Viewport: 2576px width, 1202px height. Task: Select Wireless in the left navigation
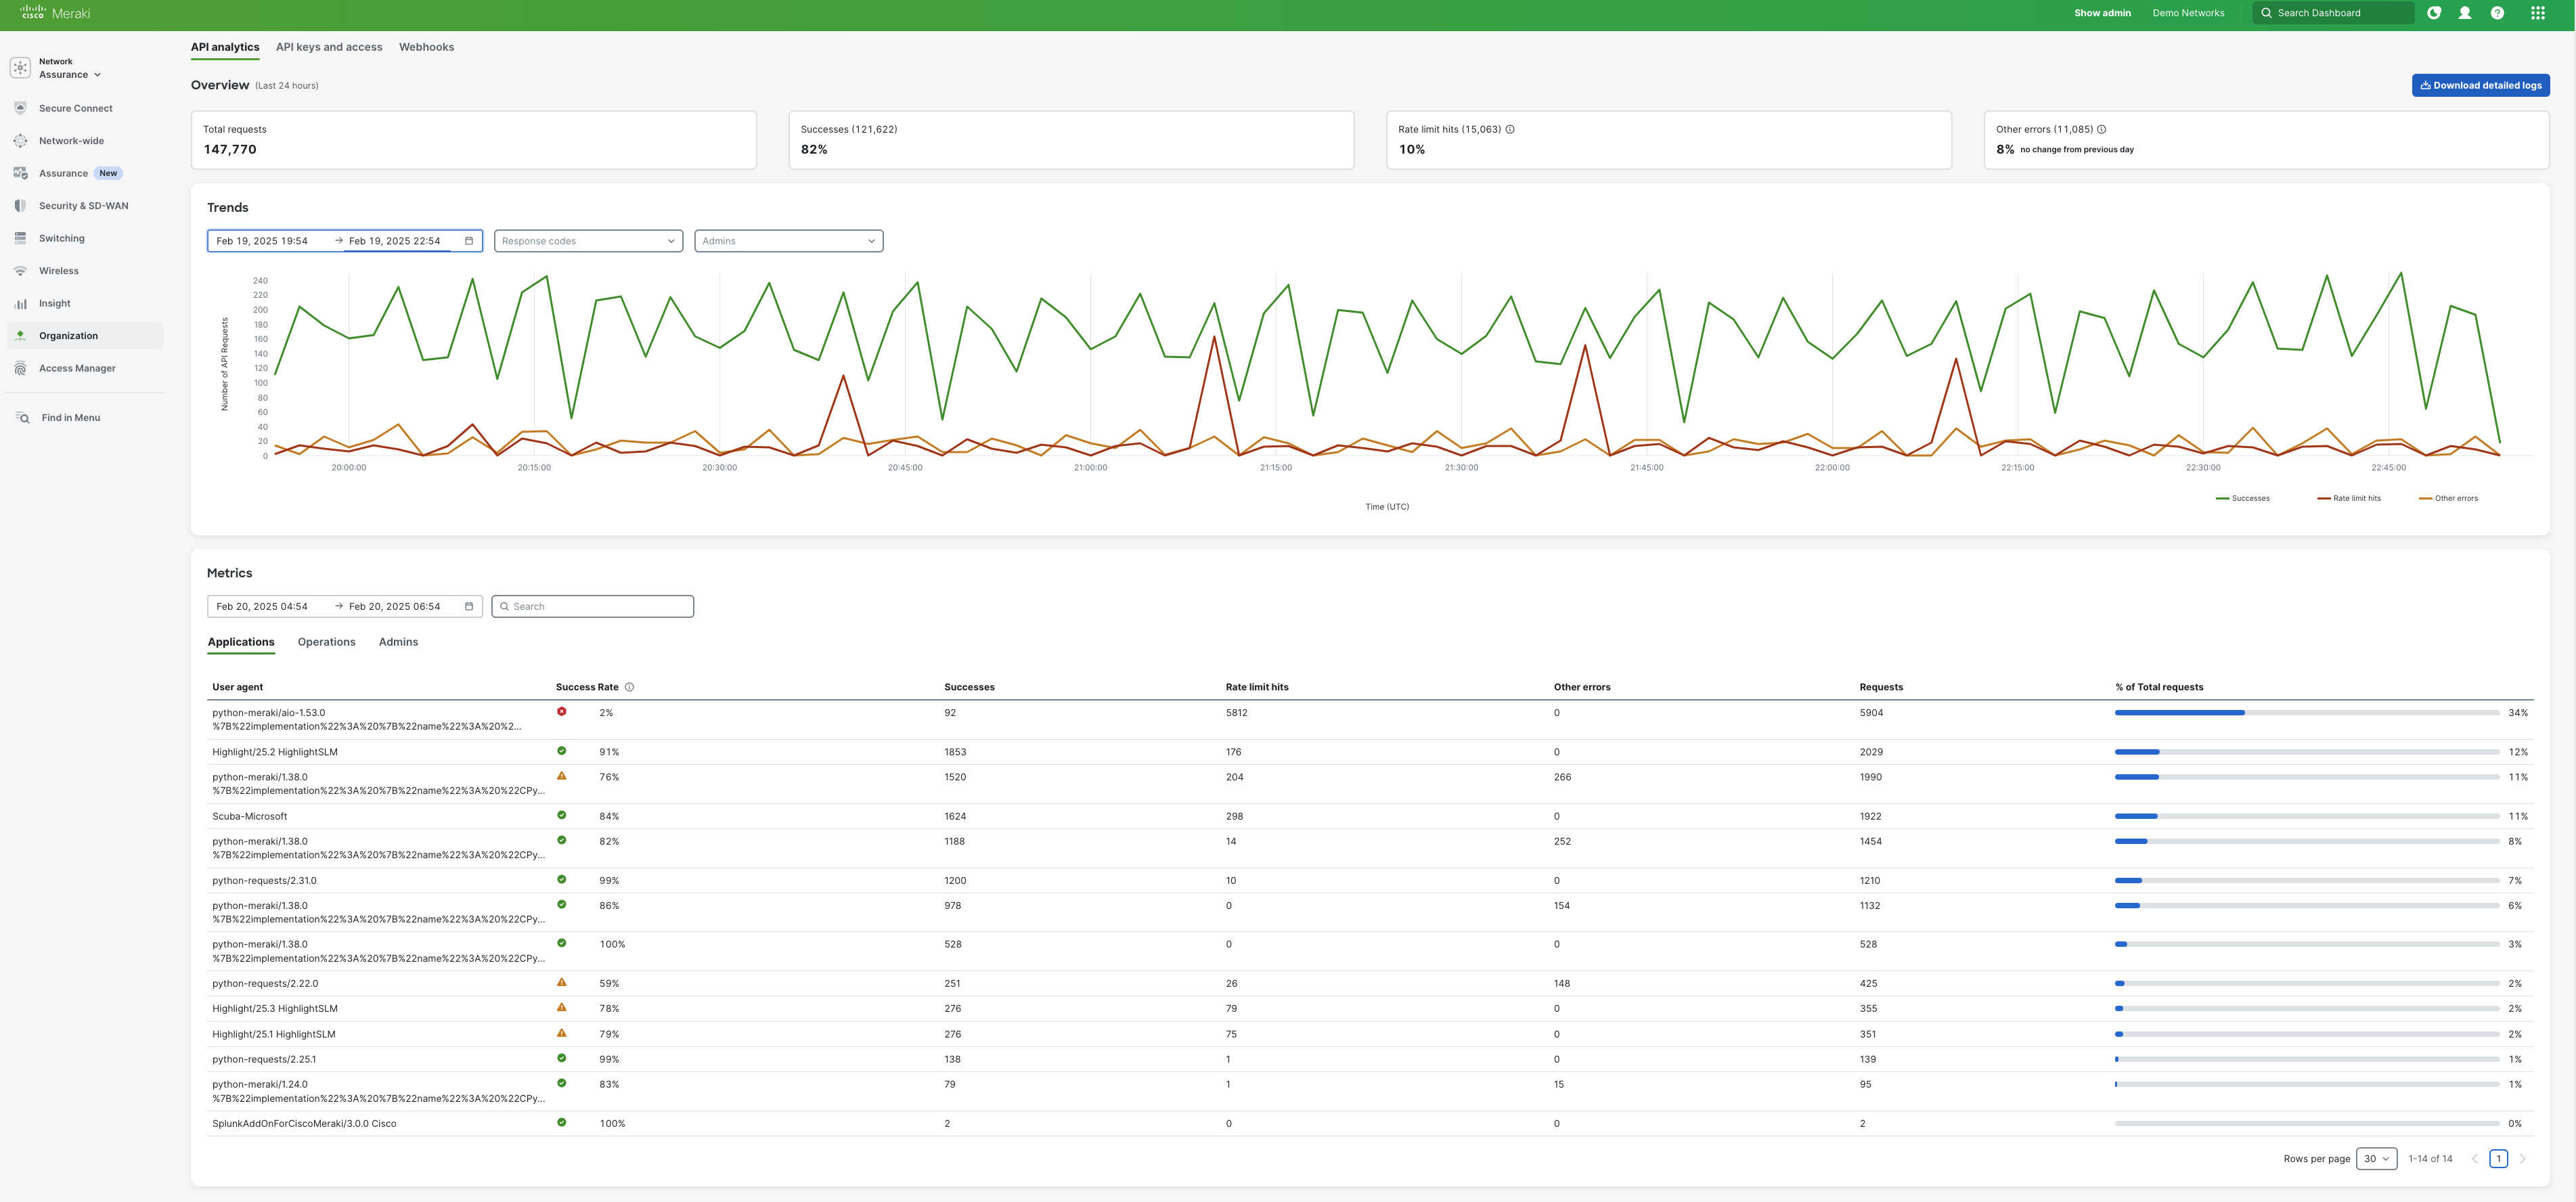(59, 270)
